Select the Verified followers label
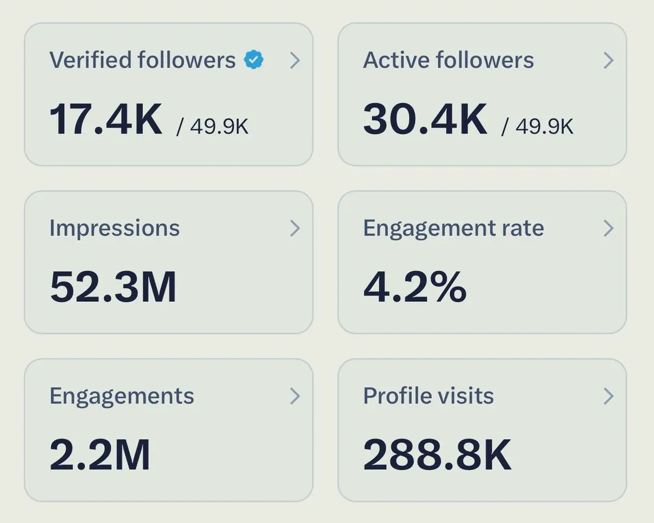 tap(143, 60)
